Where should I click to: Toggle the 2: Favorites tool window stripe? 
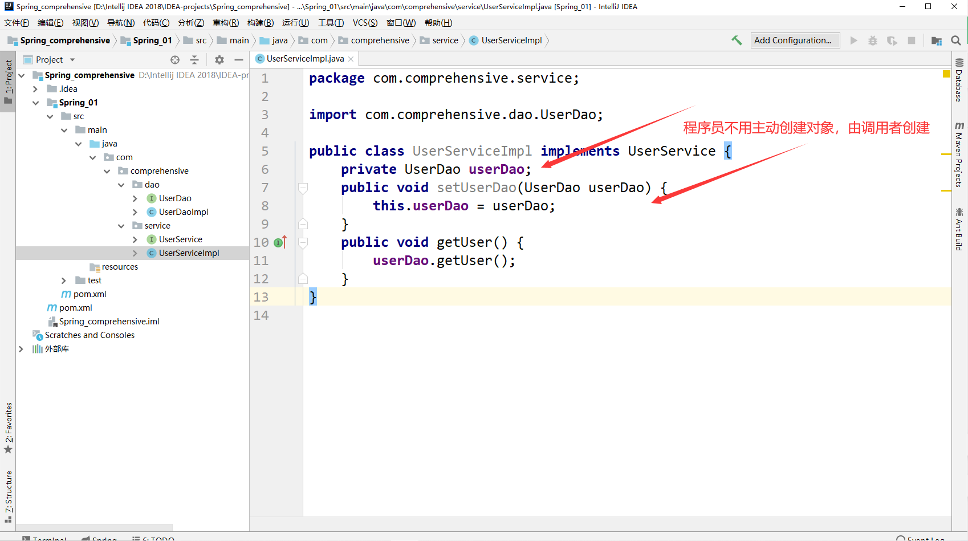(x=8, y=428)
